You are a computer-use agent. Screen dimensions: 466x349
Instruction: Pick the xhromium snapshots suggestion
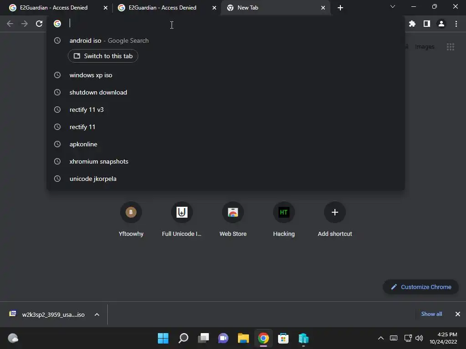point(226,161)
